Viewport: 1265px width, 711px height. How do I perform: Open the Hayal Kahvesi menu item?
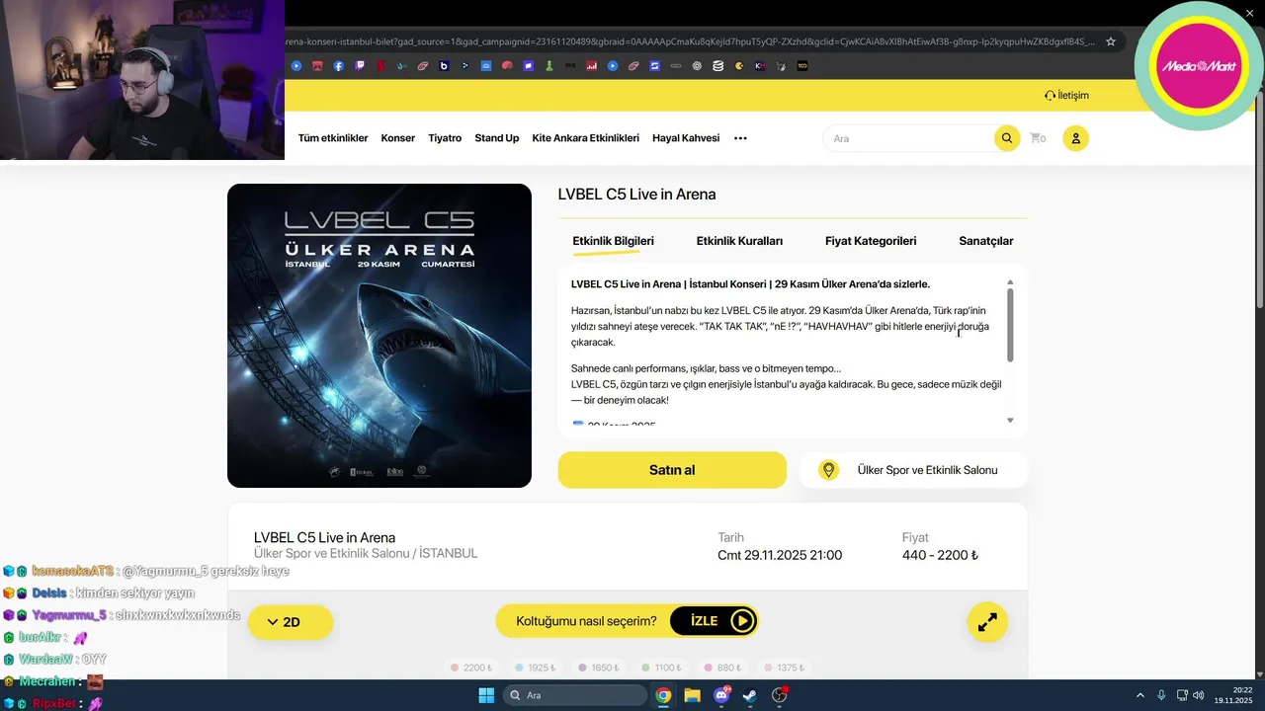(686, 138)
